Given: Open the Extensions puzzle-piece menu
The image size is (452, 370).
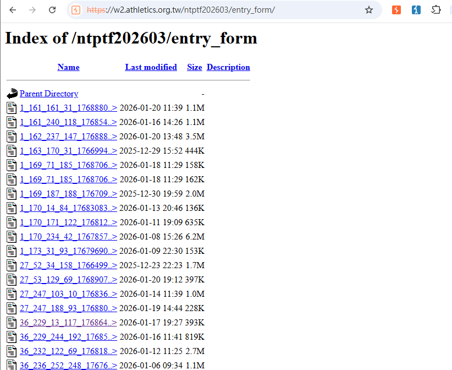Looking at the screenshot, I should coord(436,10).
